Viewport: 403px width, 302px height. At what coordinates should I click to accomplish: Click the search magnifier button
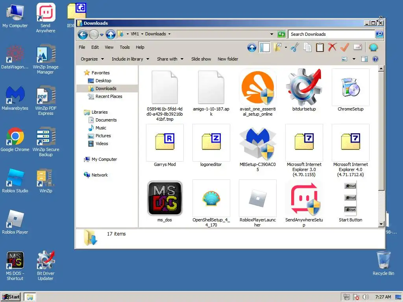pyautogui.click(x=379, y=34)
